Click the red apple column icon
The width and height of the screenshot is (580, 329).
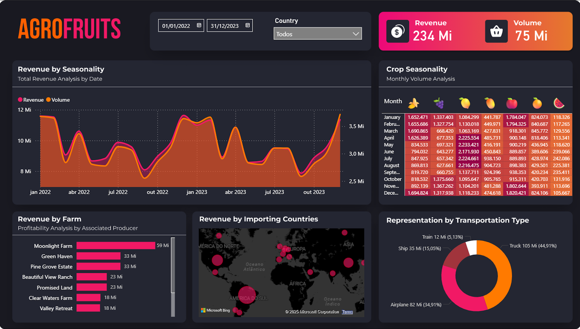511,104
